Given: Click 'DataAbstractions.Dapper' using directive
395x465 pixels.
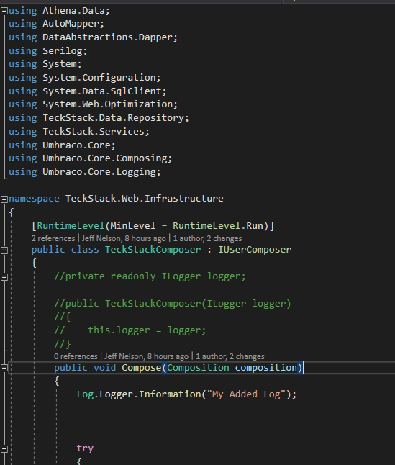Looking at the screenshot, I should pos(108,37).
